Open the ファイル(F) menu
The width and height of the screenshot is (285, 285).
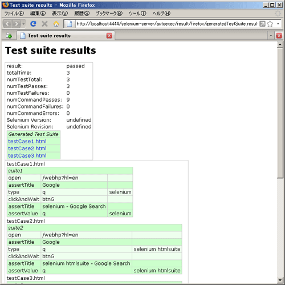(x=14, y=14)
